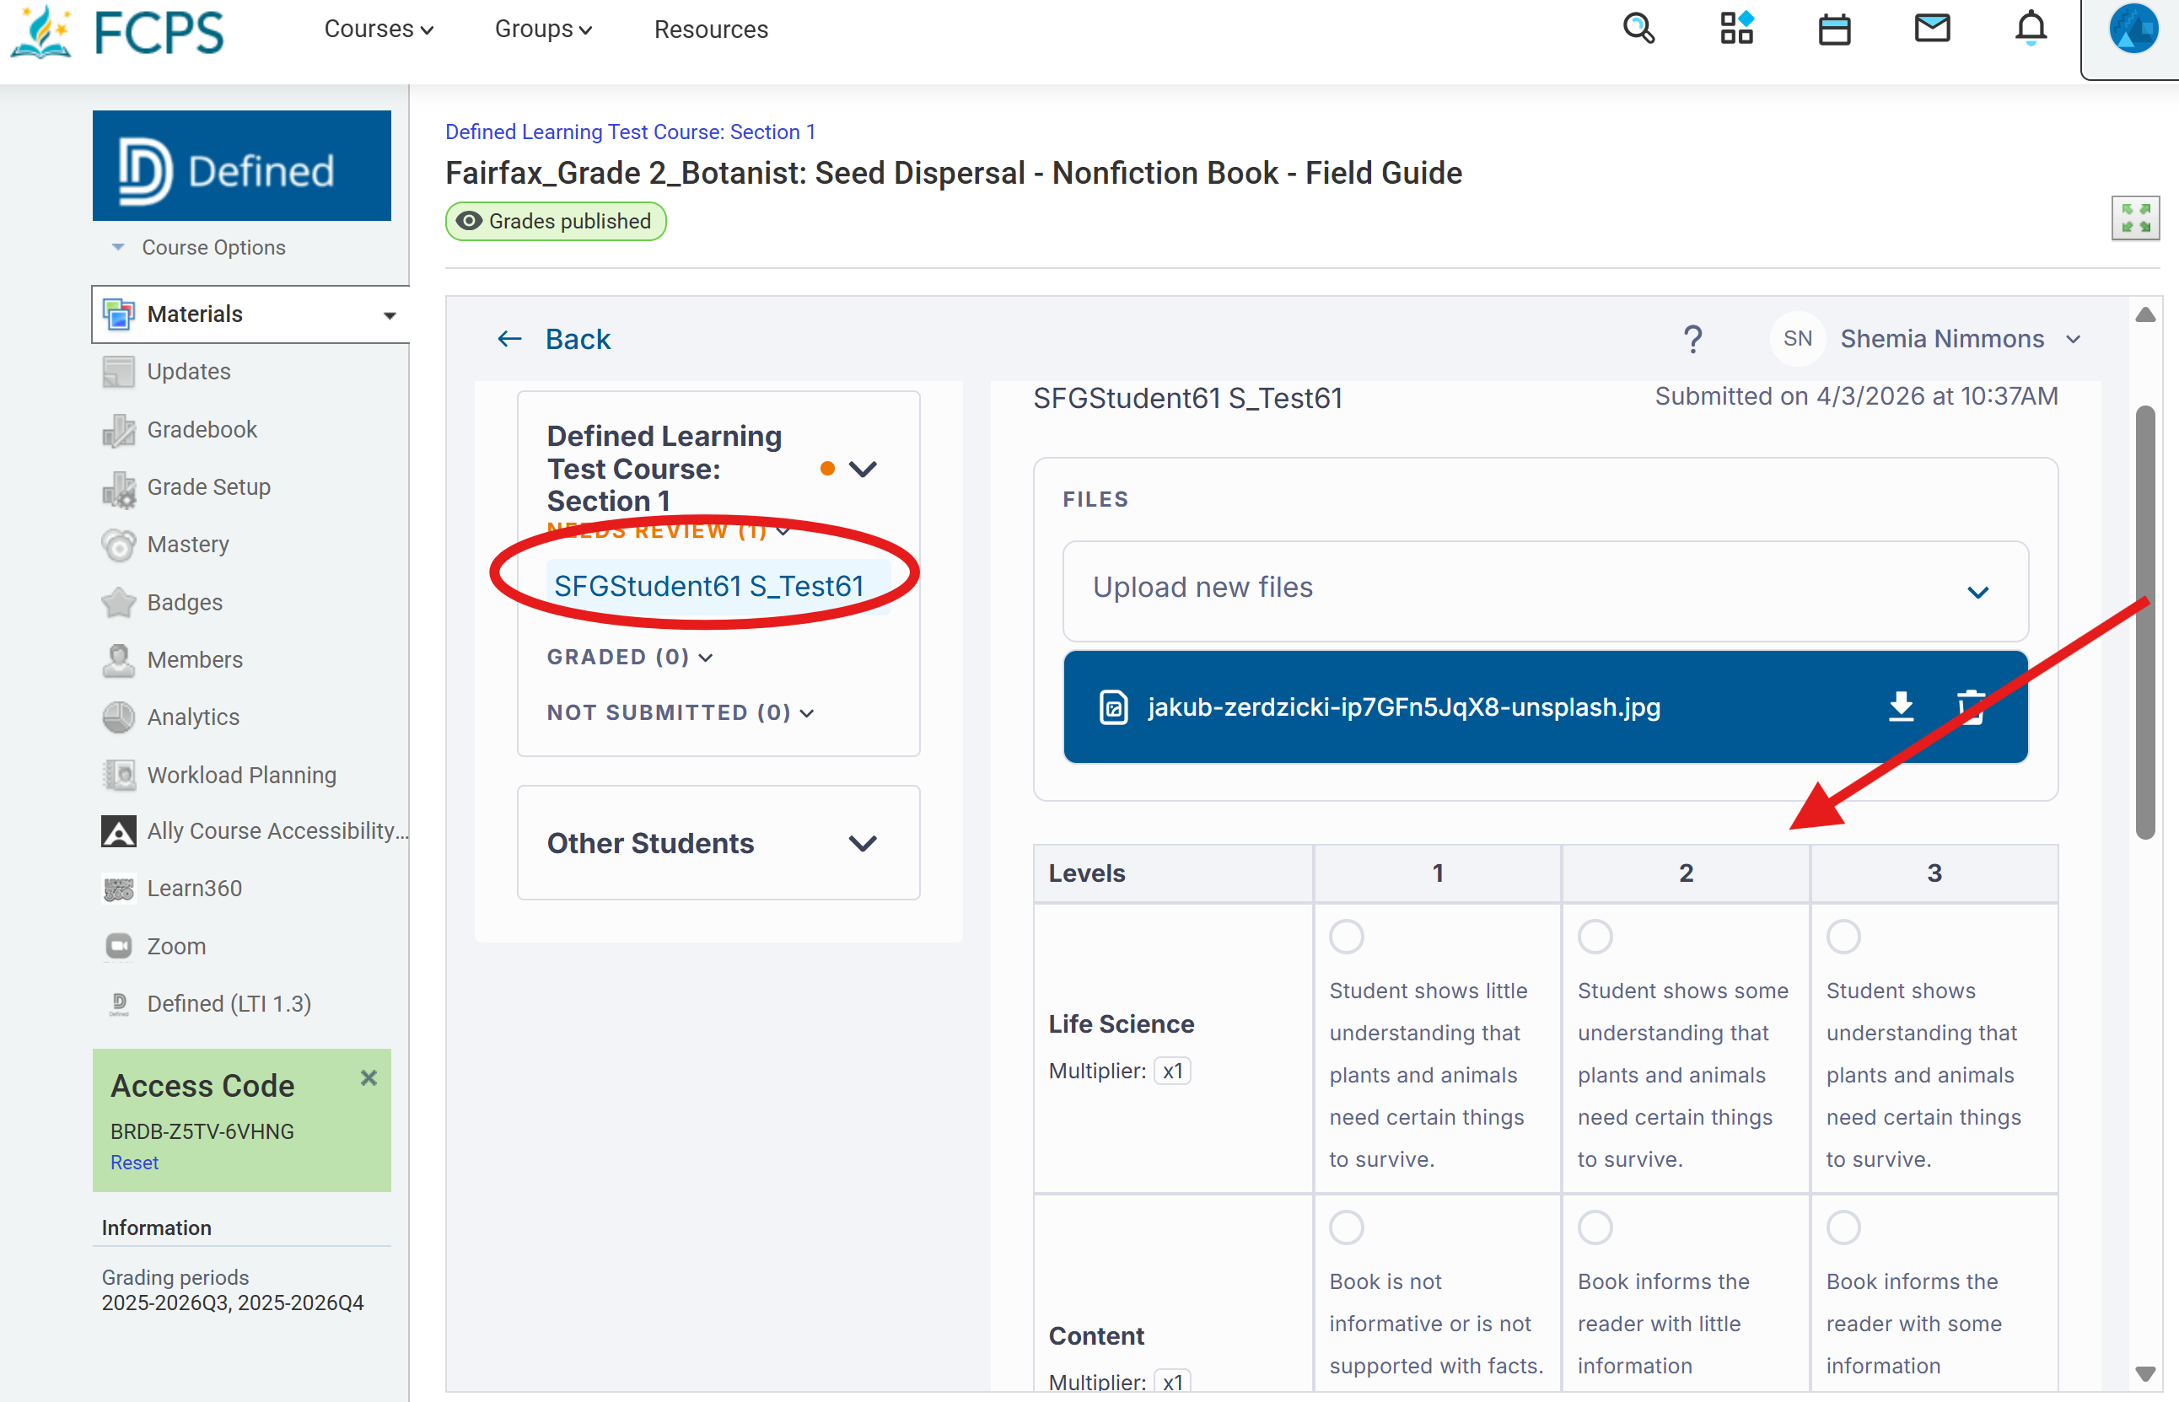Delete the uploaded jpg with trash icon

1971,706
